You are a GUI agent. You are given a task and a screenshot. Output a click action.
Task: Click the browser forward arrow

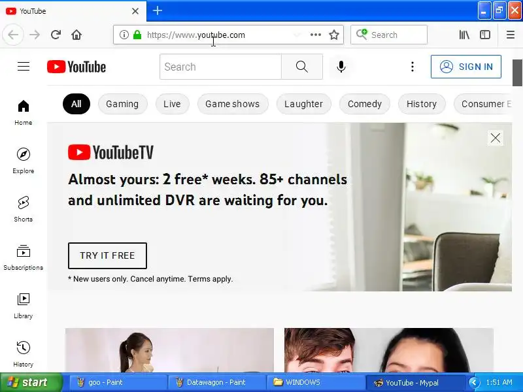click(35, 35)
